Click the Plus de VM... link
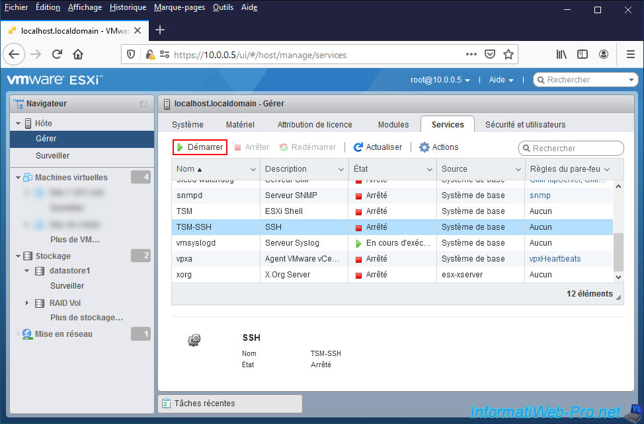644x424 pixels. [x=75, y=240]
